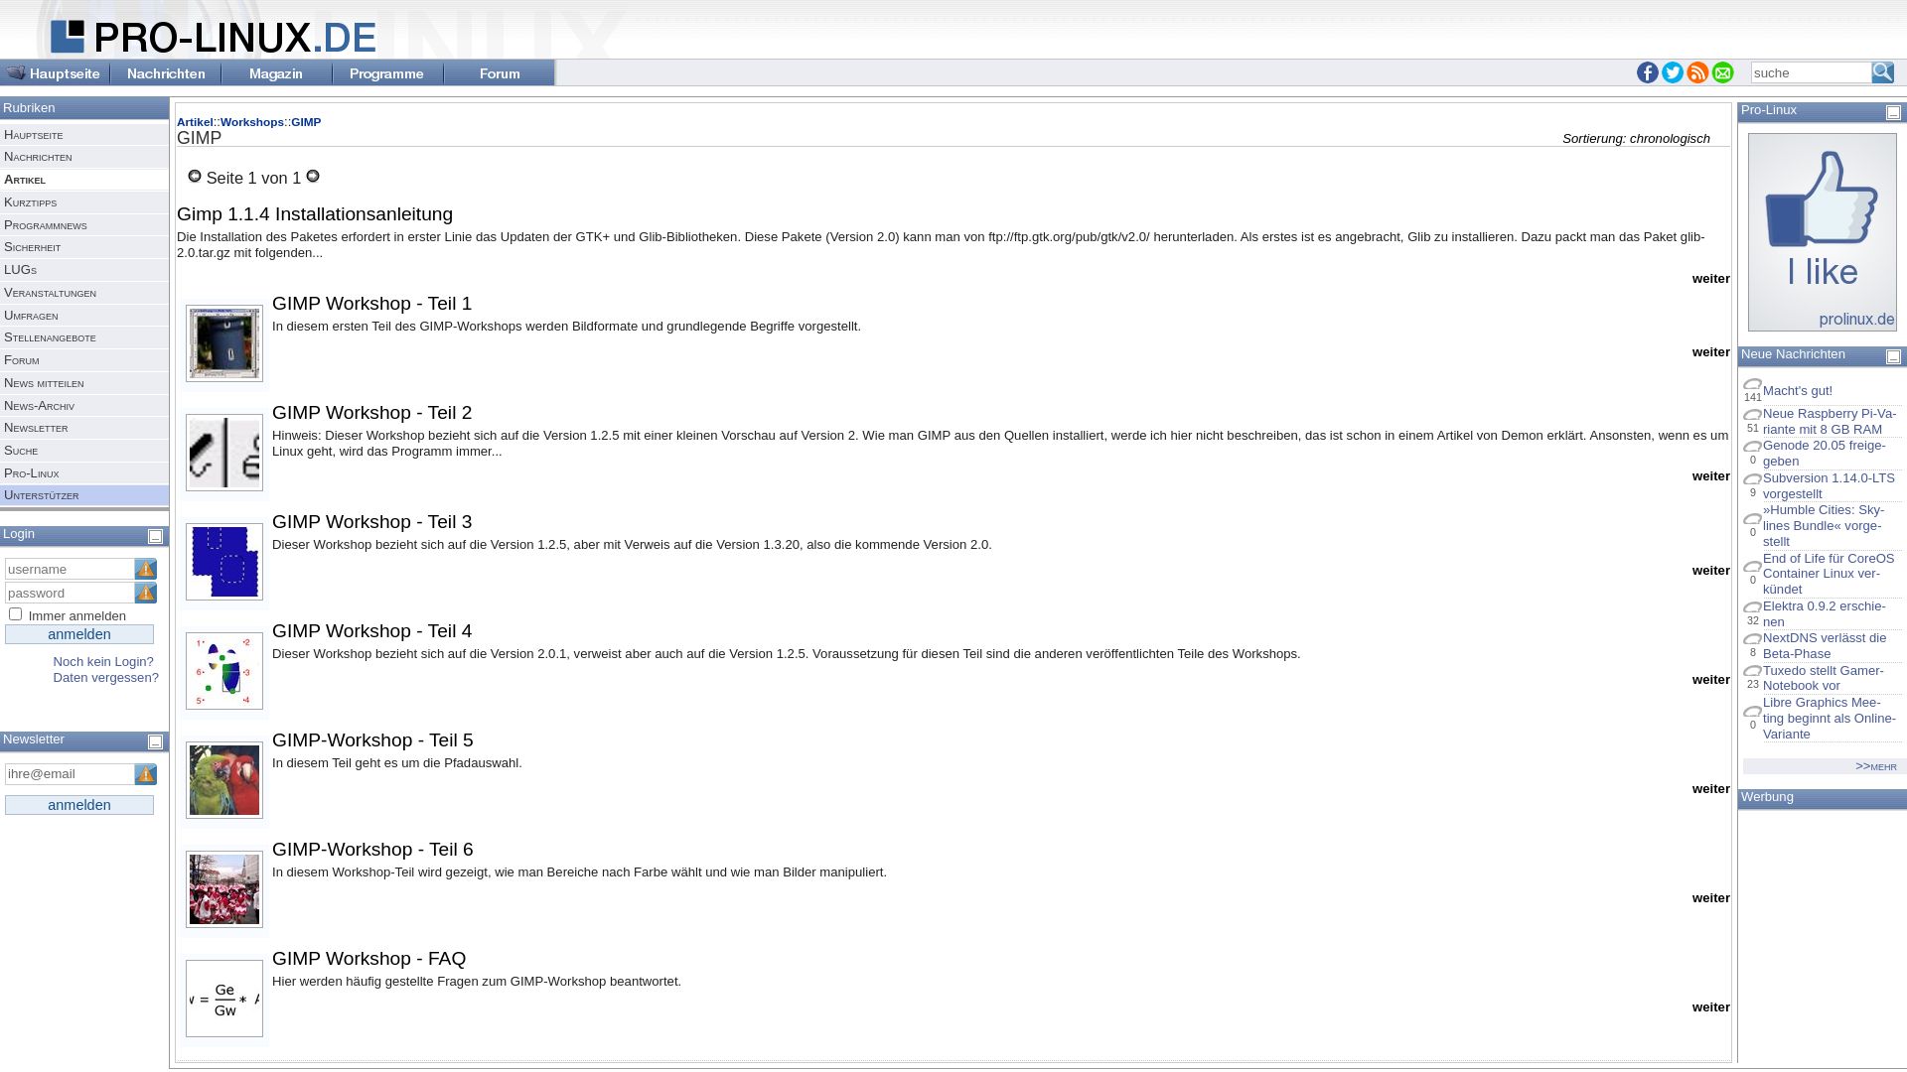
Task: Open the Nachrichten top tab
Action: (166, 72)
